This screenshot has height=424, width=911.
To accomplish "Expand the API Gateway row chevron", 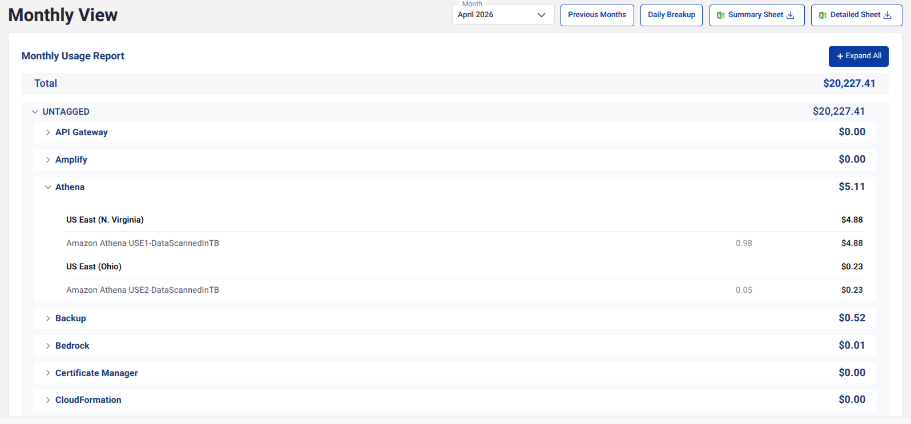I will tap(48, 132).
